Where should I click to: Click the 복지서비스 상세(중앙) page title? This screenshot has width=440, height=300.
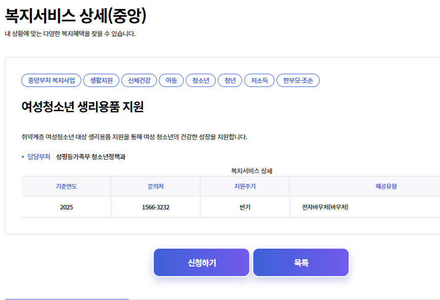76,15
